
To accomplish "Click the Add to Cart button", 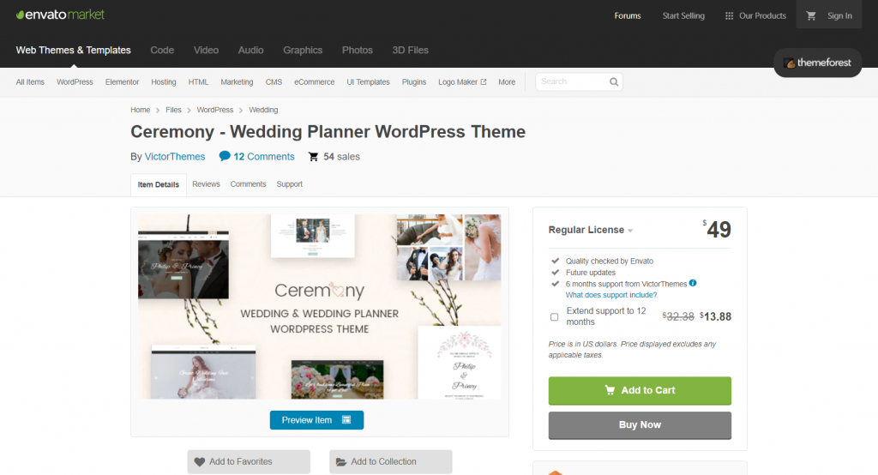I will tap(640, 390).
